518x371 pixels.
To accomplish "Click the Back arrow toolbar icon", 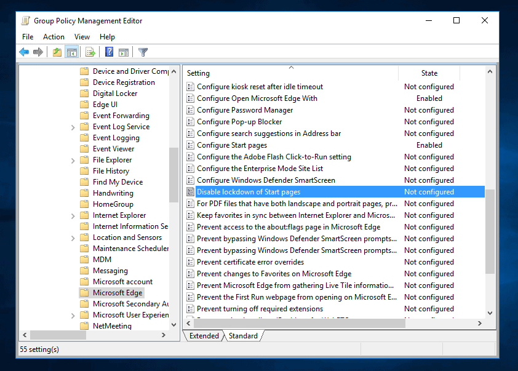I will tap(24, 52).
